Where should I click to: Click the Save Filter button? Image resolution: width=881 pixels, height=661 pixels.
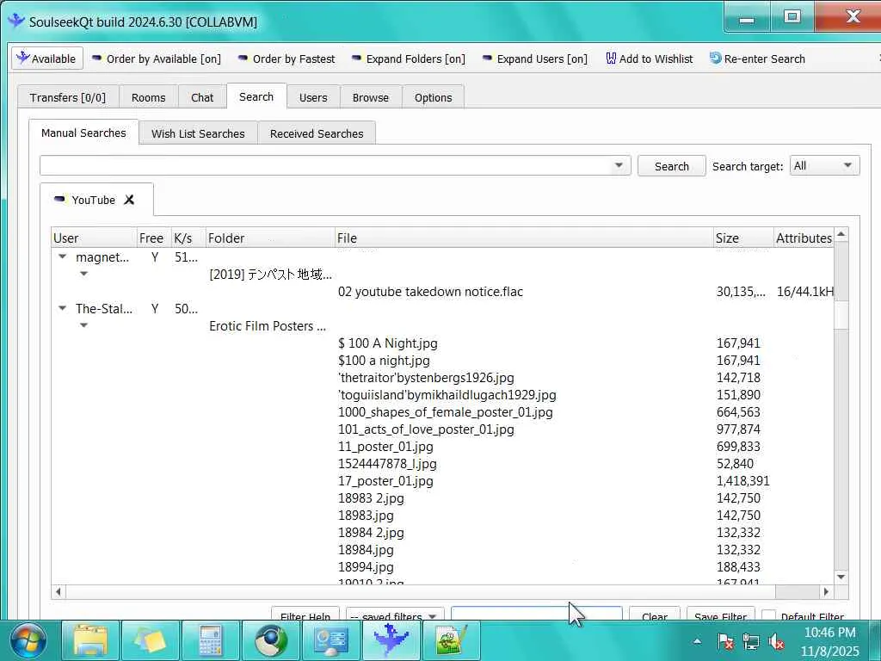point(720,614)
